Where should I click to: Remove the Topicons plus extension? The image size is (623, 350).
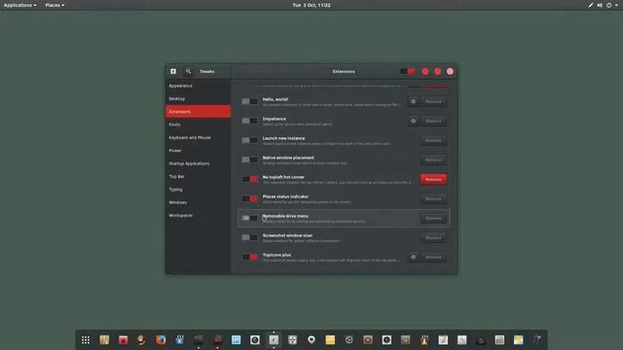pos(433,257)
